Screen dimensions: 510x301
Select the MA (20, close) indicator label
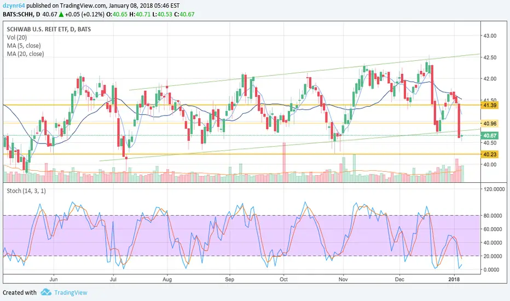click(x=25, y=54)
